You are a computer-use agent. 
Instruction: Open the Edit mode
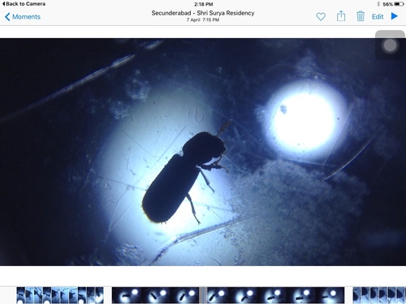pos(378,17)
